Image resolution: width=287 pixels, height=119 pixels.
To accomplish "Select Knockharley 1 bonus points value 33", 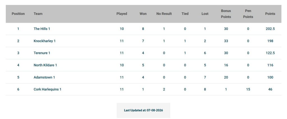I will (226, 41).
